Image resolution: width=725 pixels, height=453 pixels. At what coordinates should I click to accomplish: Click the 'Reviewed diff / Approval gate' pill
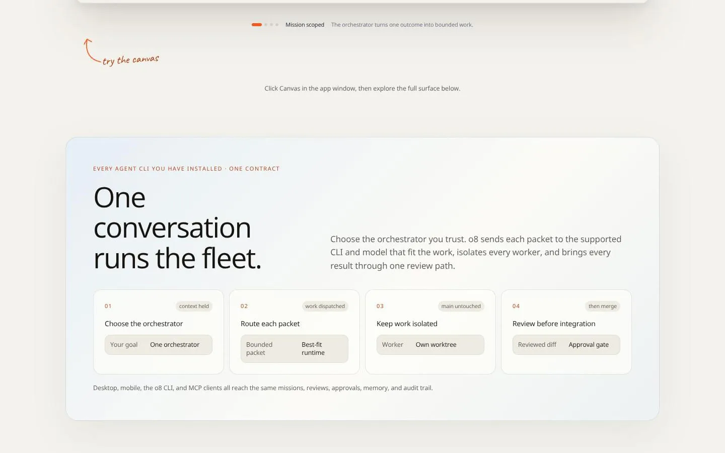click(x=566, y=345)
